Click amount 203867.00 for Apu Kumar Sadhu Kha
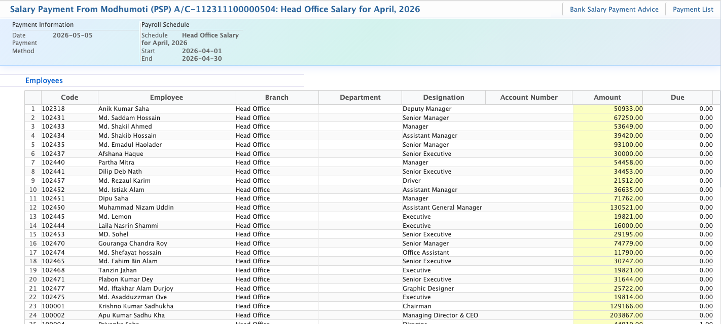The width and height of the screenshot is (721, 324). (607, 315)
